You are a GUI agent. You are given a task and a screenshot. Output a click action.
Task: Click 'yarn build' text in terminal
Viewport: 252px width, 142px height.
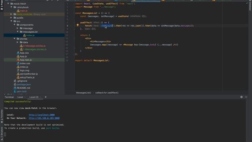pyautogui.click(x=52, y=128)
